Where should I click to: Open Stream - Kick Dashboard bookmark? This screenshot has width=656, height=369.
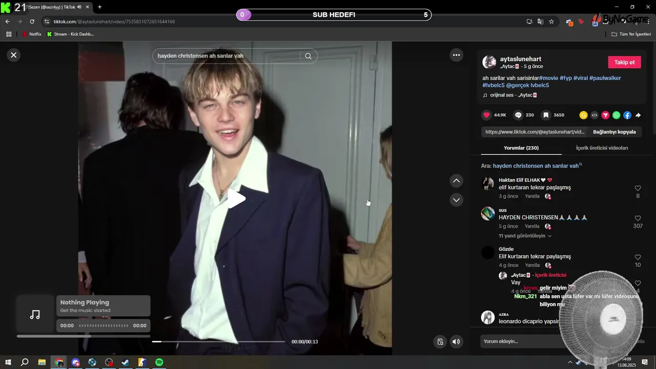point(70,34)
